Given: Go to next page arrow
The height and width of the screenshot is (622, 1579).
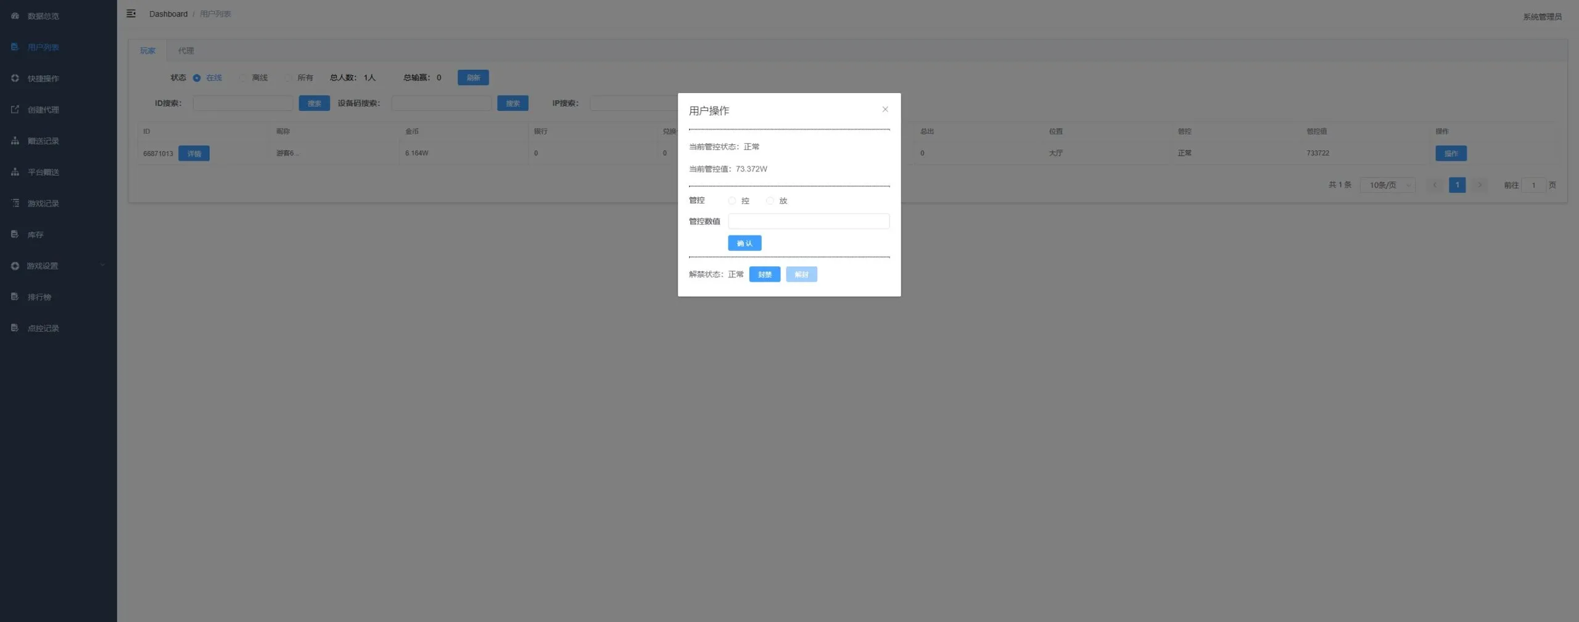Looking at the screenshot, I should coord(1479,185).
